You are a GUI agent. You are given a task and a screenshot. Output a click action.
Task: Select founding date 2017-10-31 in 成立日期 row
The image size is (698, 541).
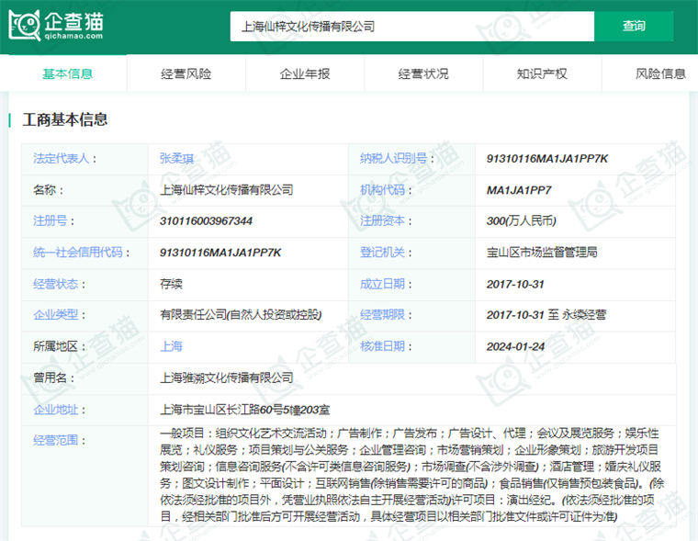[x=515, y=284]
